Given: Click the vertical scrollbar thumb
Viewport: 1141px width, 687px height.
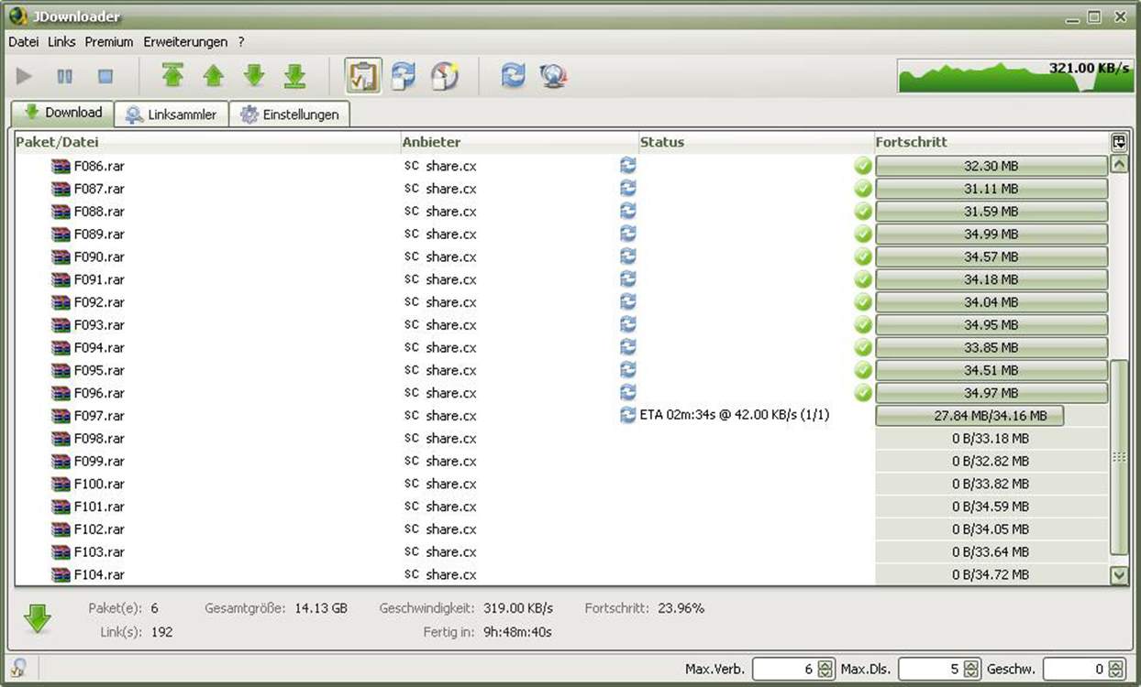Looking at the screenshot, I should pyautogui.click(x=1119, y=457).
